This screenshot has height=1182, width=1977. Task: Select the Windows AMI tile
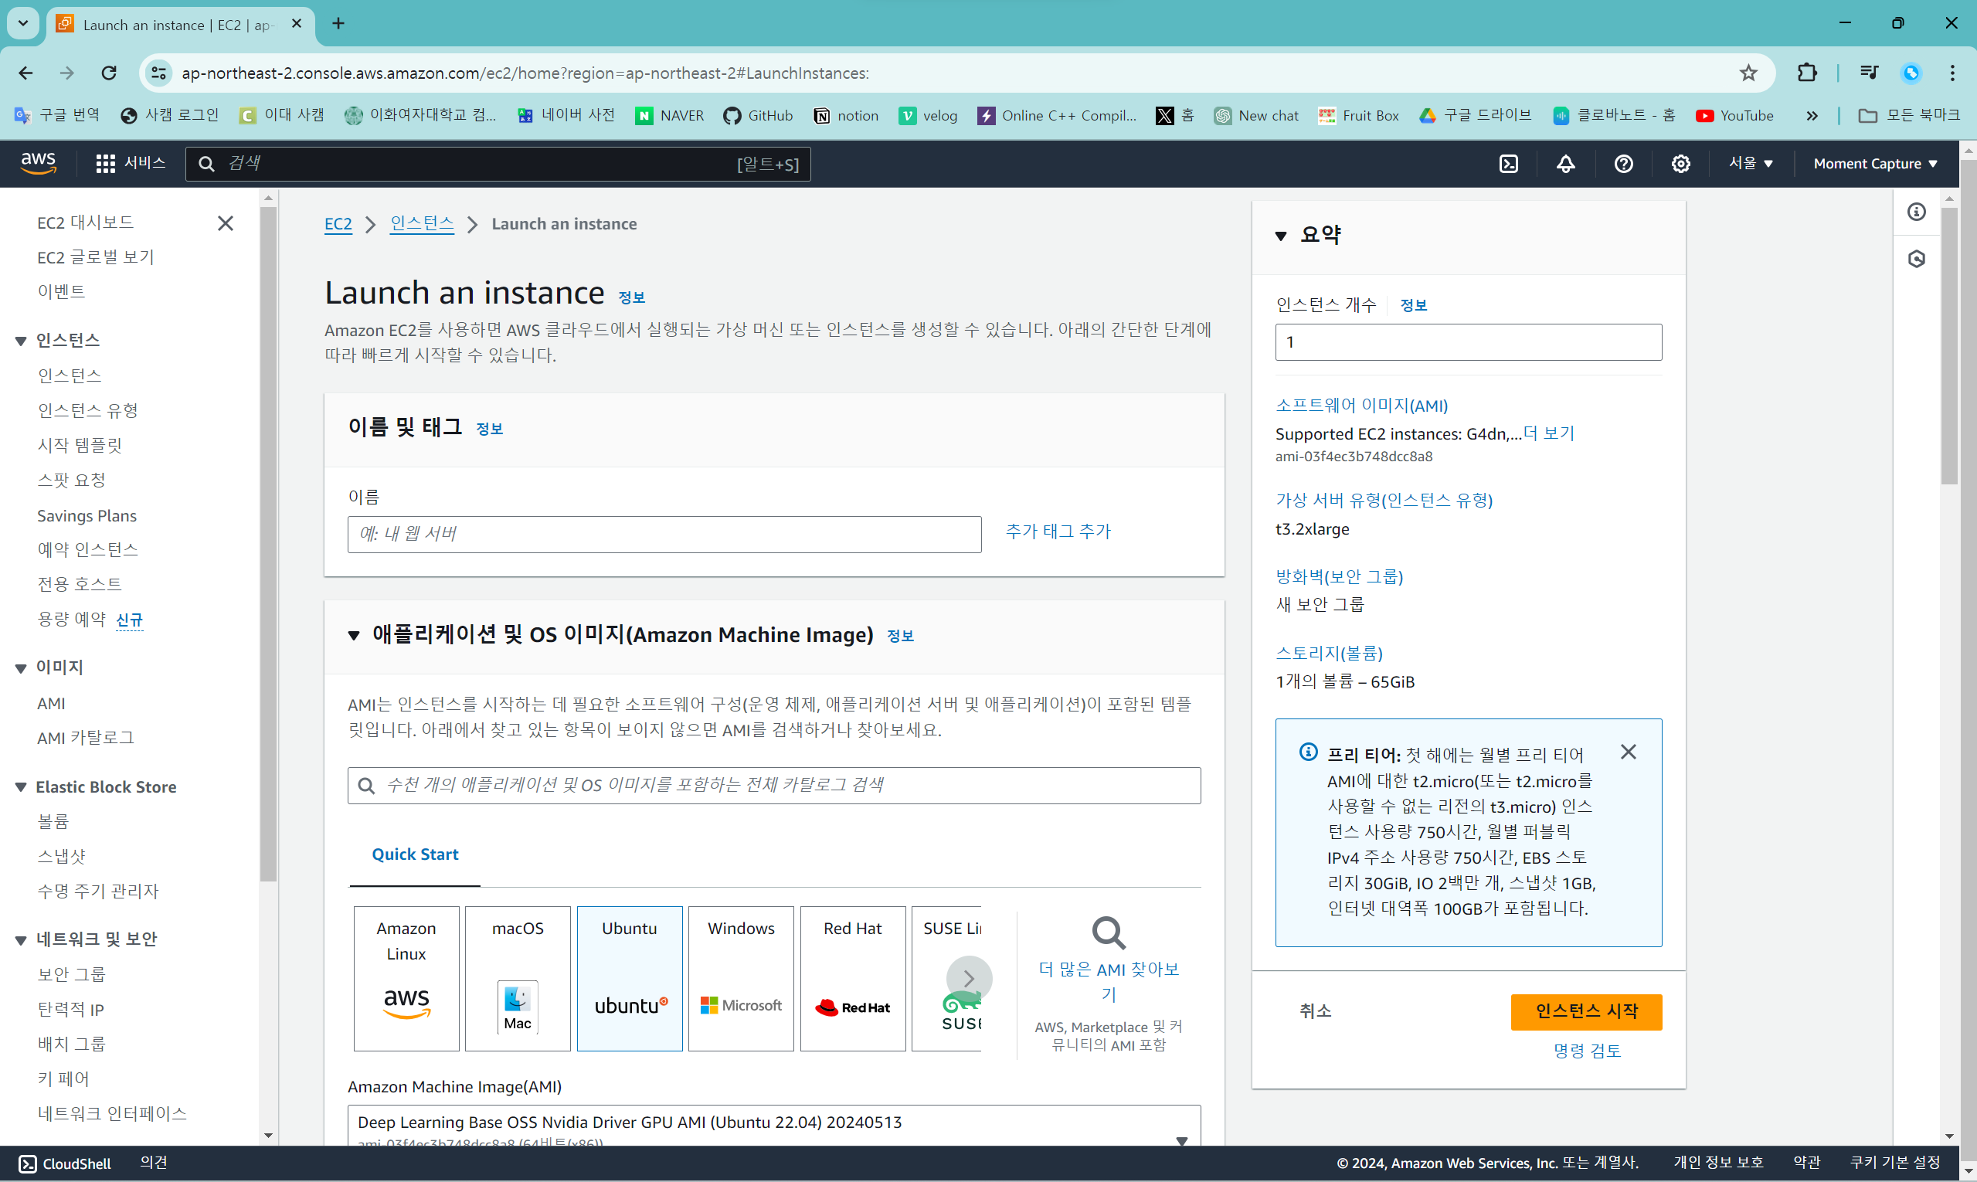coord(741,977)
